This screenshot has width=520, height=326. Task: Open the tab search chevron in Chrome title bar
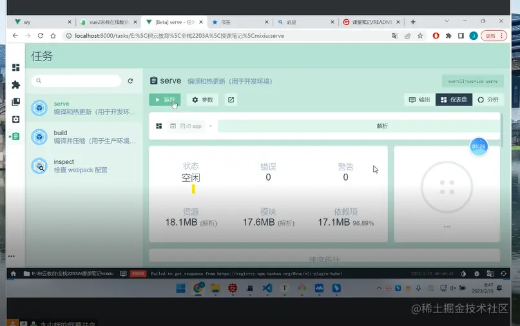click(447, 21)
